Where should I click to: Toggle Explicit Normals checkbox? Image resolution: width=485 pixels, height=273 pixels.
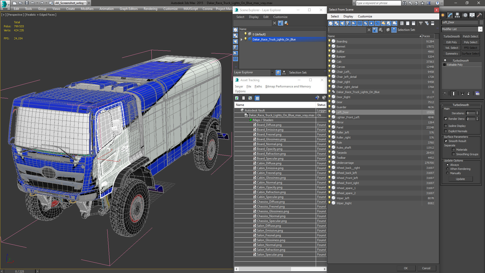(x=446, y=131)
